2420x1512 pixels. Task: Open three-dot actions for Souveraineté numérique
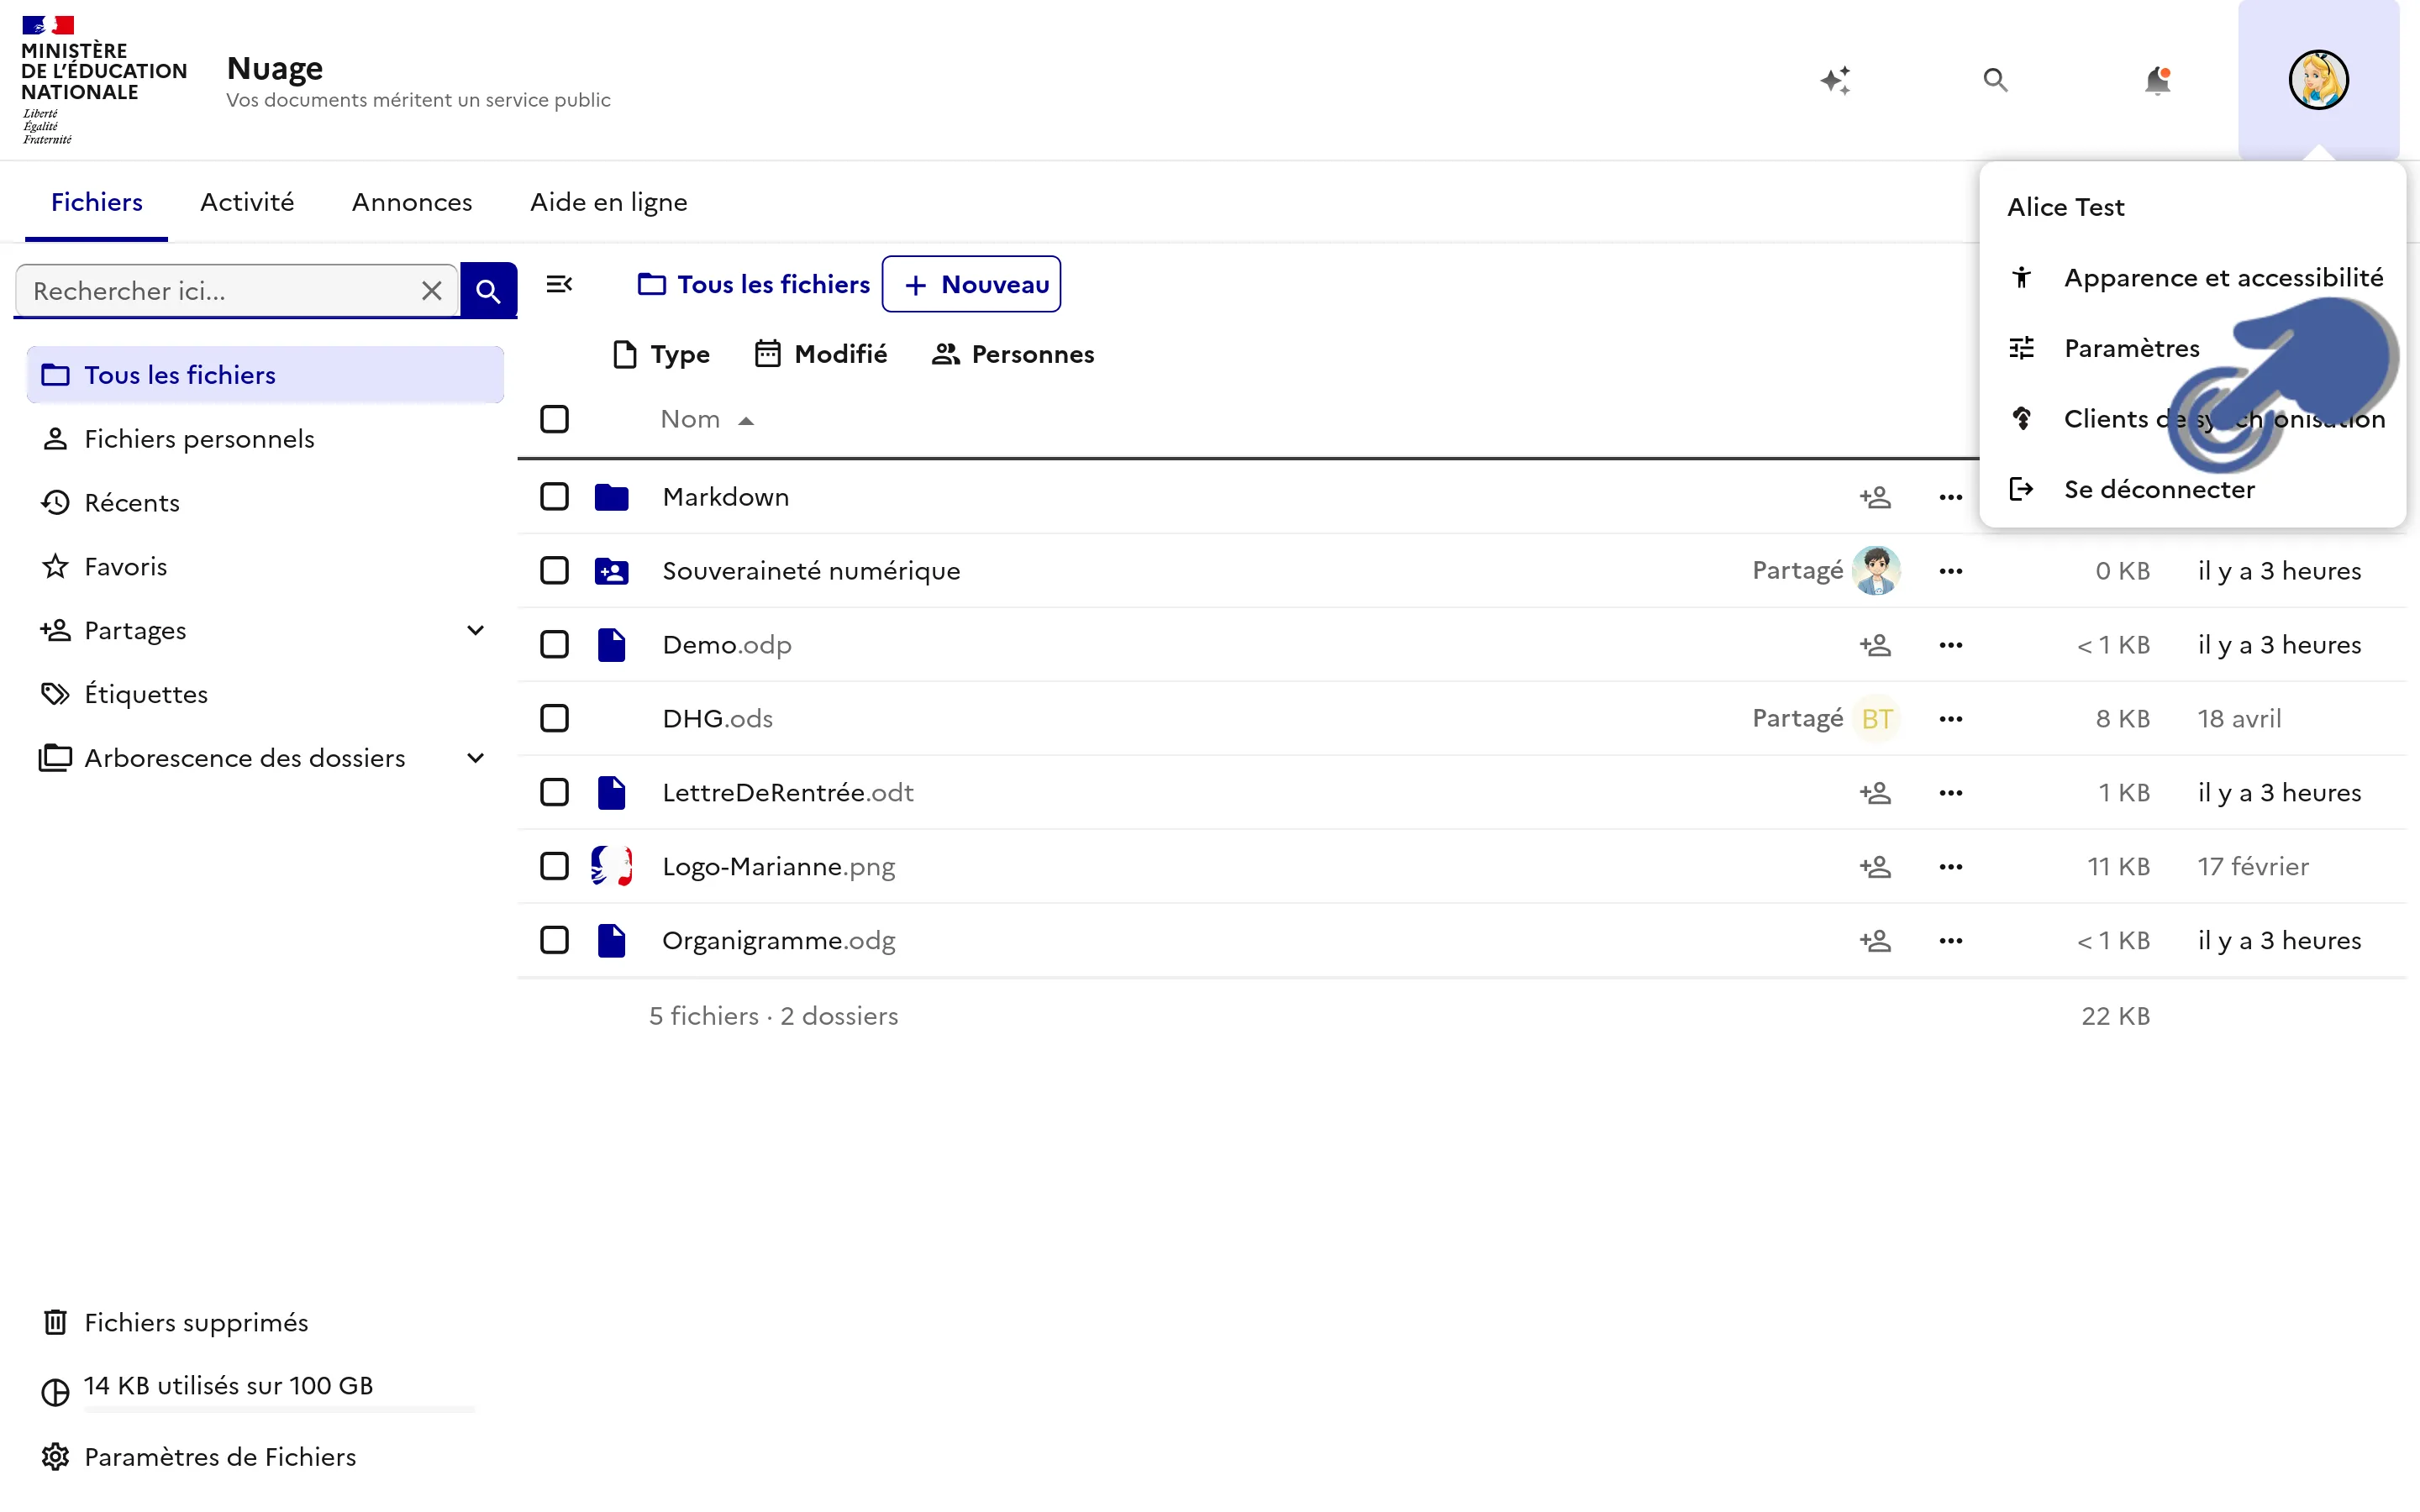coord(1950,571)
